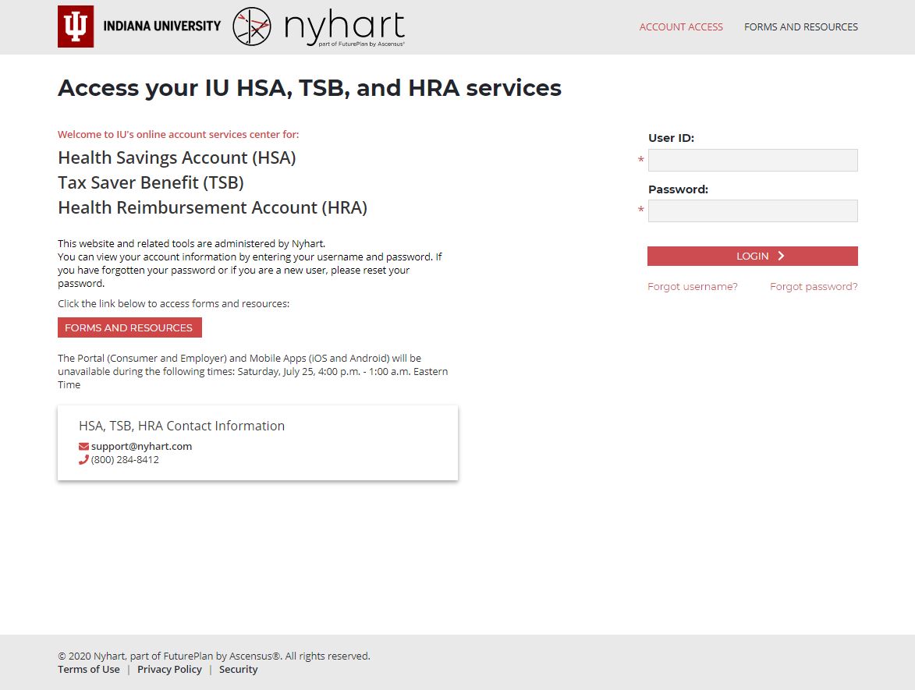Open the ACCOUNT ACCESS menu item
Image resolution: width=915 pixels, height=690 pixels.
[x=680, y=27]
